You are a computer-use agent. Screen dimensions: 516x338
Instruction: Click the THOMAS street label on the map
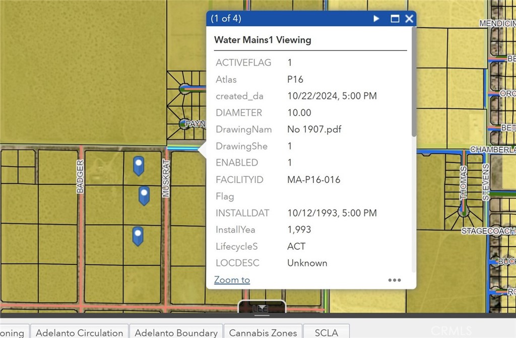point(464,183)
